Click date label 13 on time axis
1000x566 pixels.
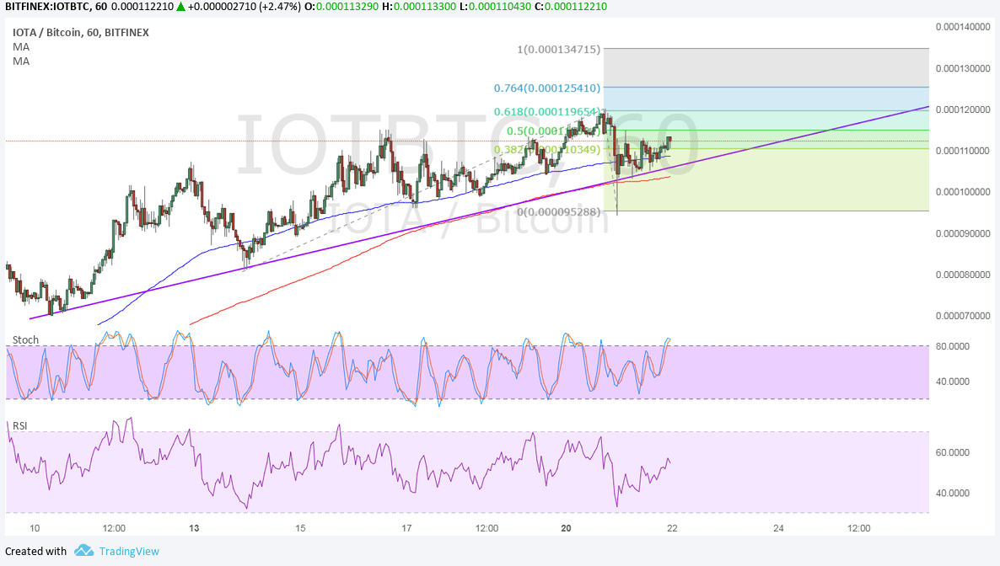194,528
